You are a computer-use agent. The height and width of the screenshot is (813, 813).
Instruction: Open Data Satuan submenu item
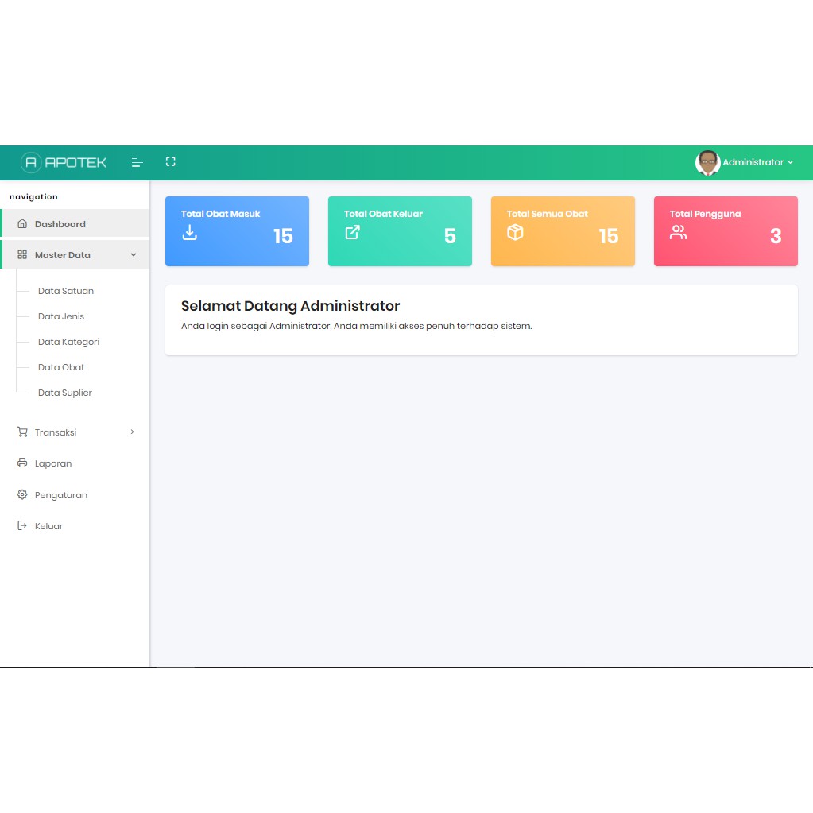tap(66, 291)
